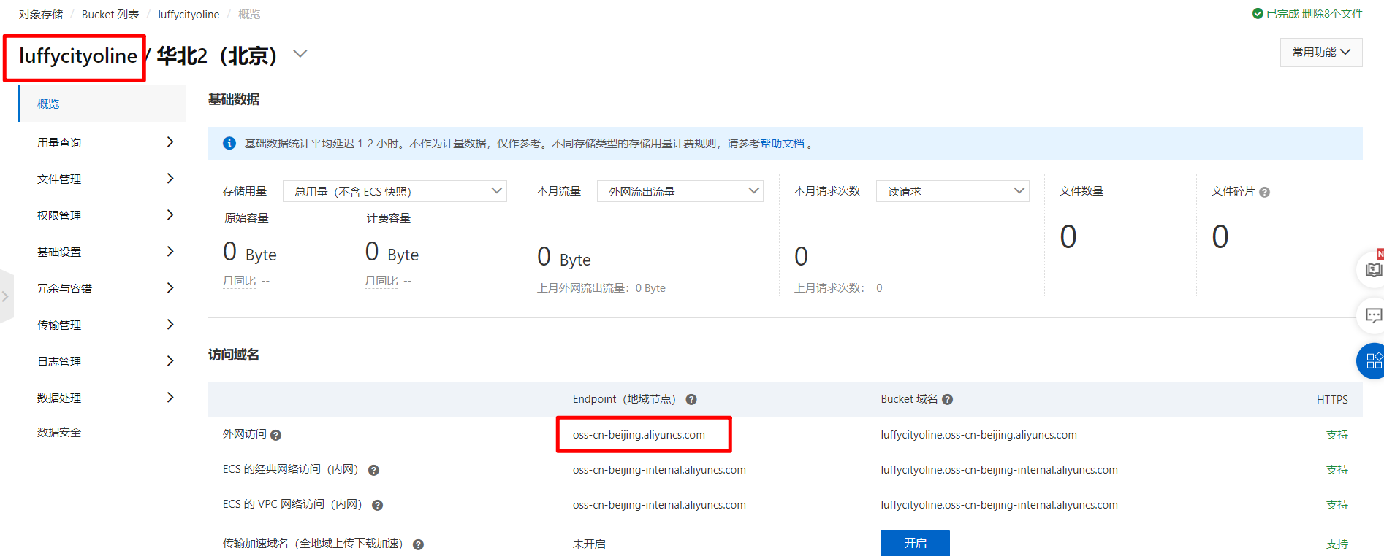This screenshot has width=1384, height=556.
Task: Click help icon beside ECS 的经典网络访问（内网）
Action: (373, 470)
